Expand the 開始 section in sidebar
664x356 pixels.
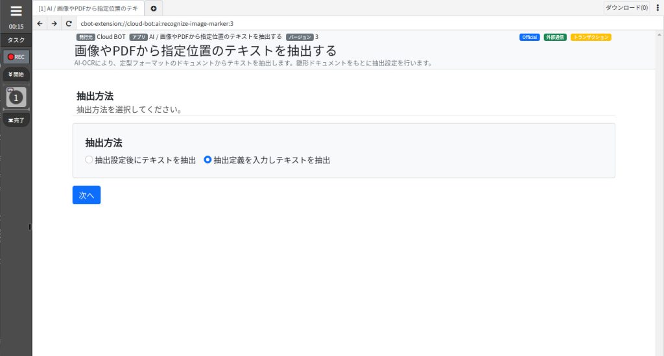click(16, 75)
